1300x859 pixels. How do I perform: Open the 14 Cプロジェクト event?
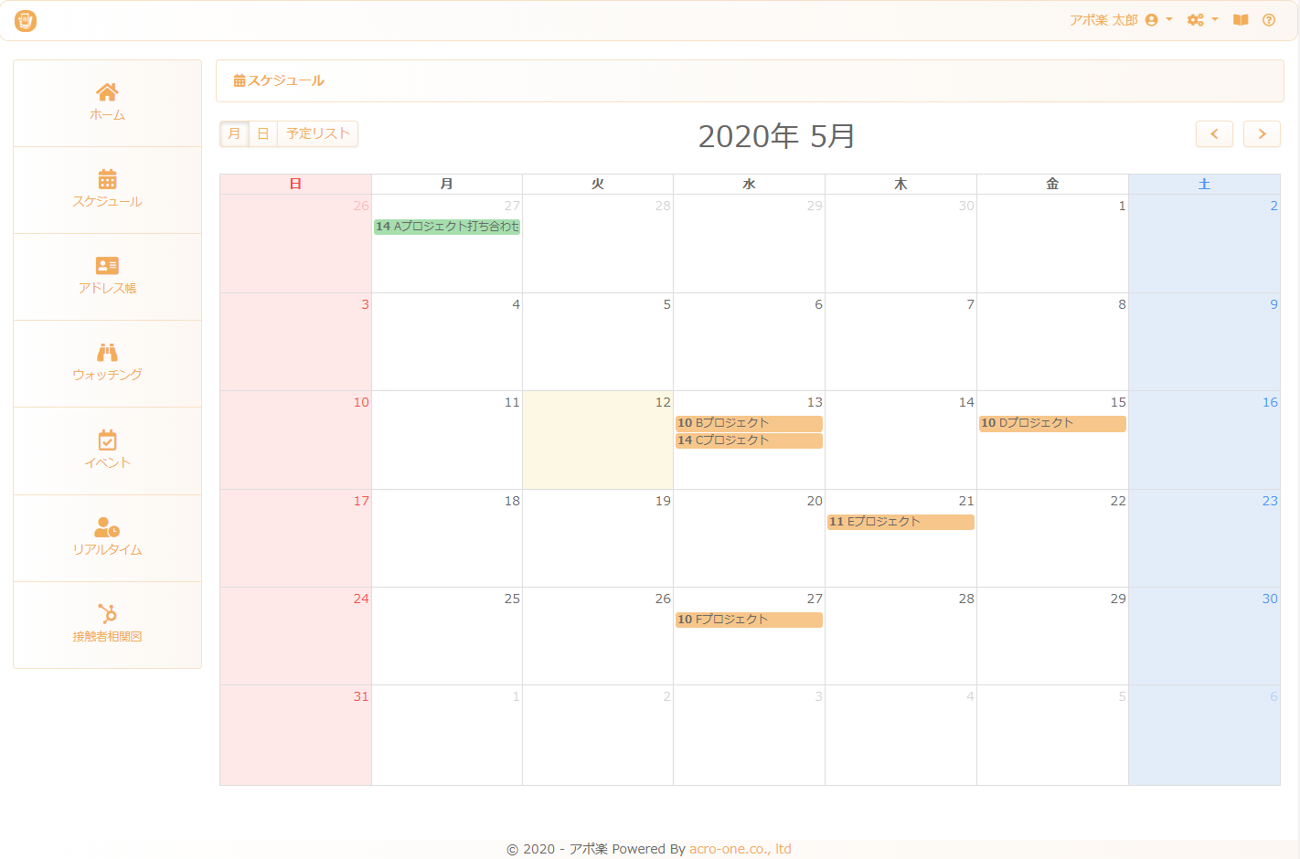pyautogui.click(x=749, y=440)
